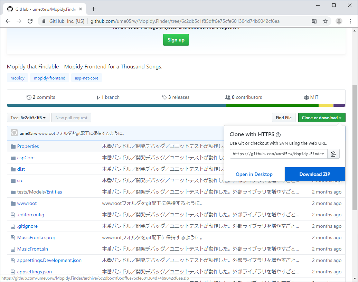Click the Properties folder icon
The image size is (358, 282).
[12, 146]
